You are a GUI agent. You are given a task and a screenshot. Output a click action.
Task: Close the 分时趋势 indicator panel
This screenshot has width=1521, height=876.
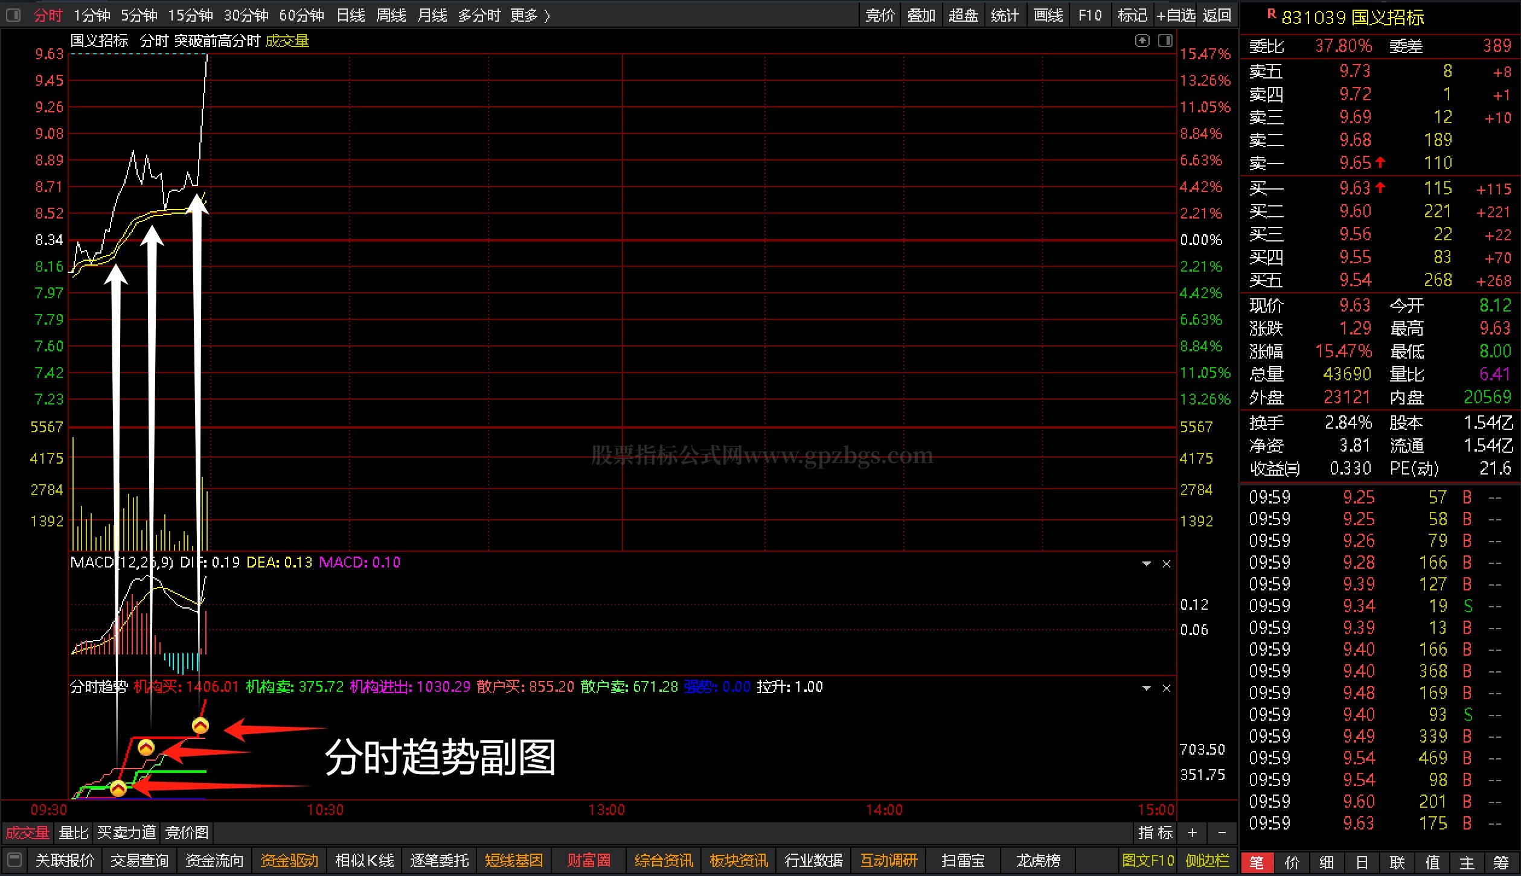(1167, 688)
